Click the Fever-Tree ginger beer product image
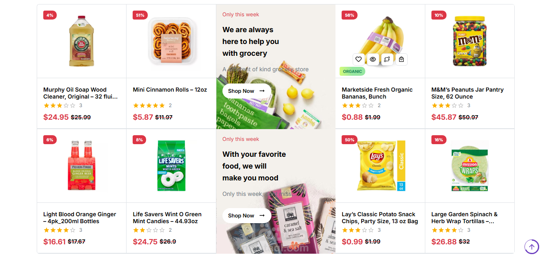Image resolution: width=551 pixels, height=259 pixels. coord(81,166)
